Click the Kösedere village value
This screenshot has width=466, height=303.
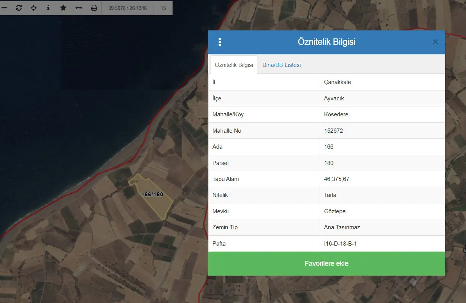click(336, 114)
